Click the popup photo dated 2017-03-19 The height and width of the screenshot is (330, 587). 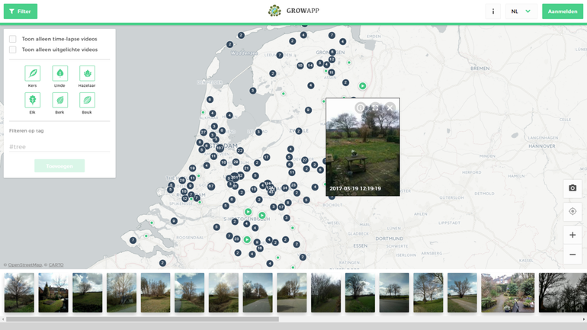coord(363,147)
